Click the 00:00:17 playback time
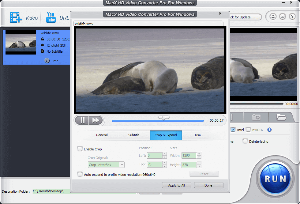This screenshot has height=204, width=300. point(217,120)
